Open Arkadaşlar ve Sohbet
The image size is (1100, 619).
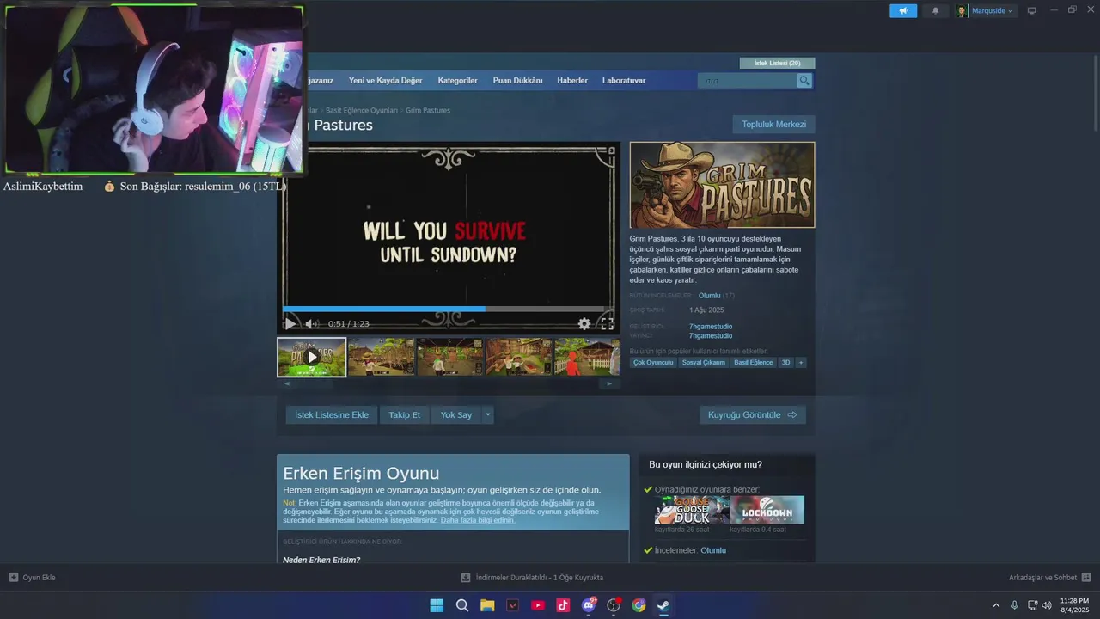coord(1049,578)
